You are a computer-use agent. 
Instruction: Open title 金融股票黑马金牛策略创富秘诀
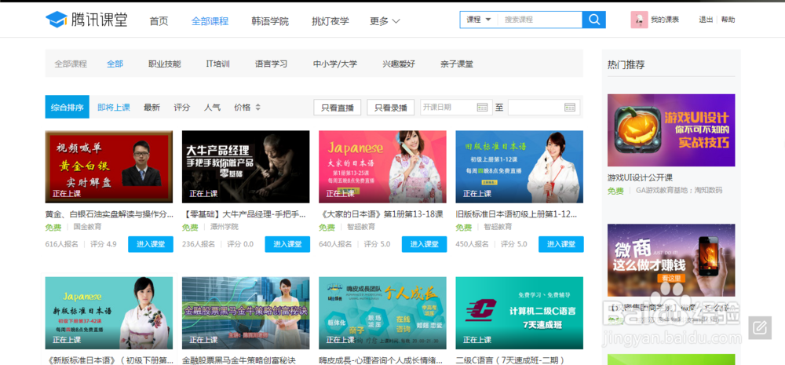tap(239, 360)
